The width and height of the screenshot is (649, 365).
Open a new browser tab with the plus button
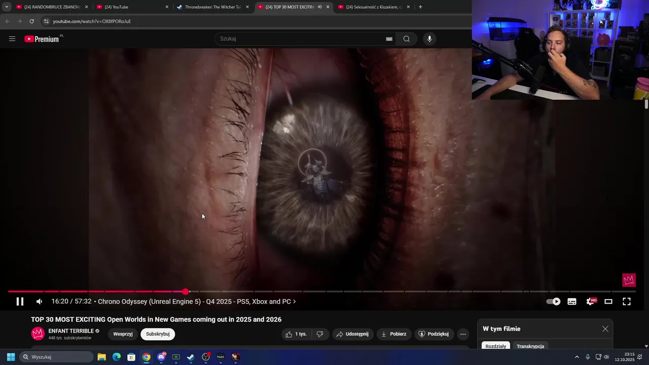pyautogui.click(x=420, y=7)
